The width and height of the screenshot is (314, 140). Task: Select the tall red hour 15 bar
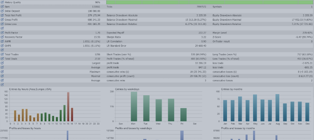tap(68, 107)
